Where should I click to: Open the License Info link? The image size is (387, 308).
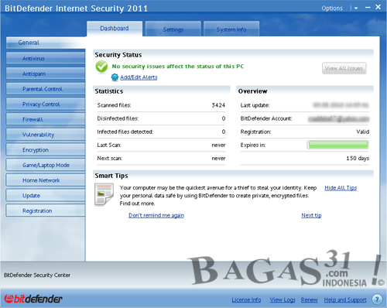(246, 299)
